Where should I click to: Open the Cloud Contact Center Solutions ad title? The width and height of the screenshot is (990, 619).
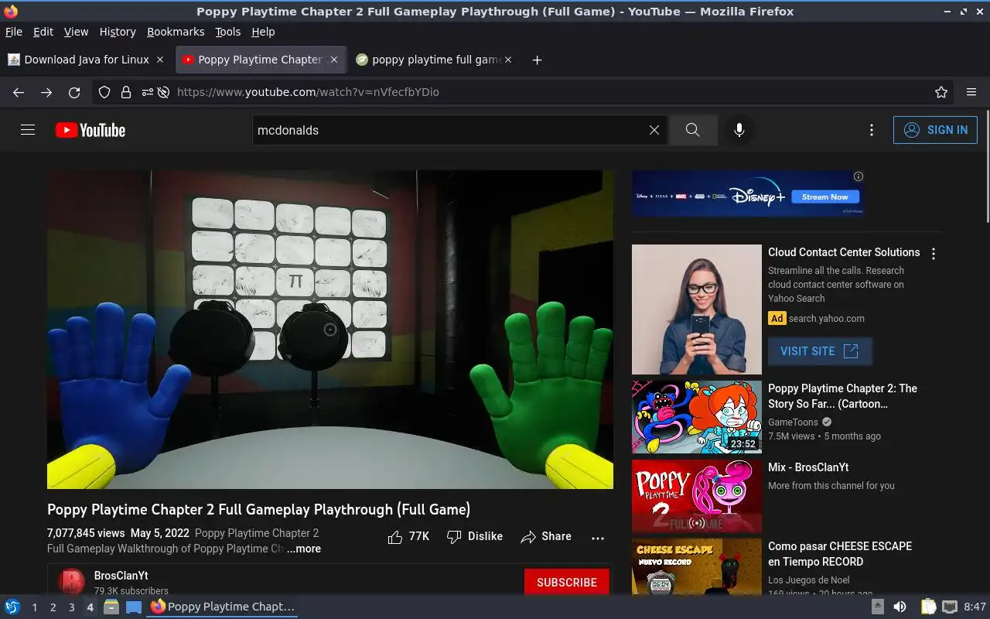coord(844,252)
